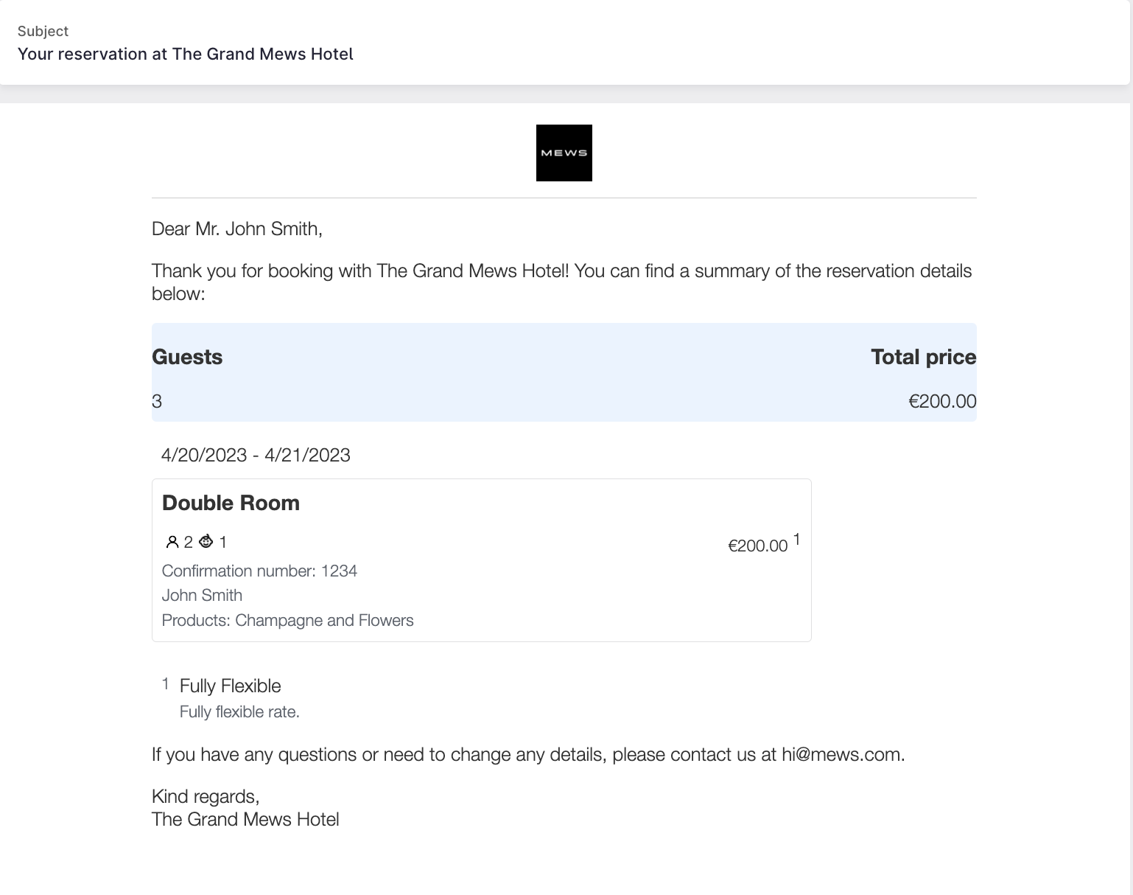1133x895 pixels.
Task: Click the child guest icon
Action: (x=206, y=542)
